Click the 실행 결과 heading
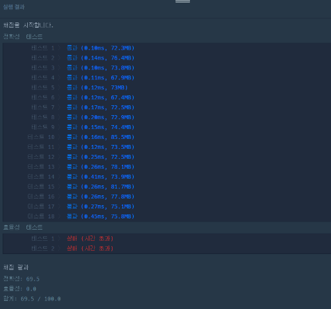Screen dimensions: 331x309 (x=14, y=7)
